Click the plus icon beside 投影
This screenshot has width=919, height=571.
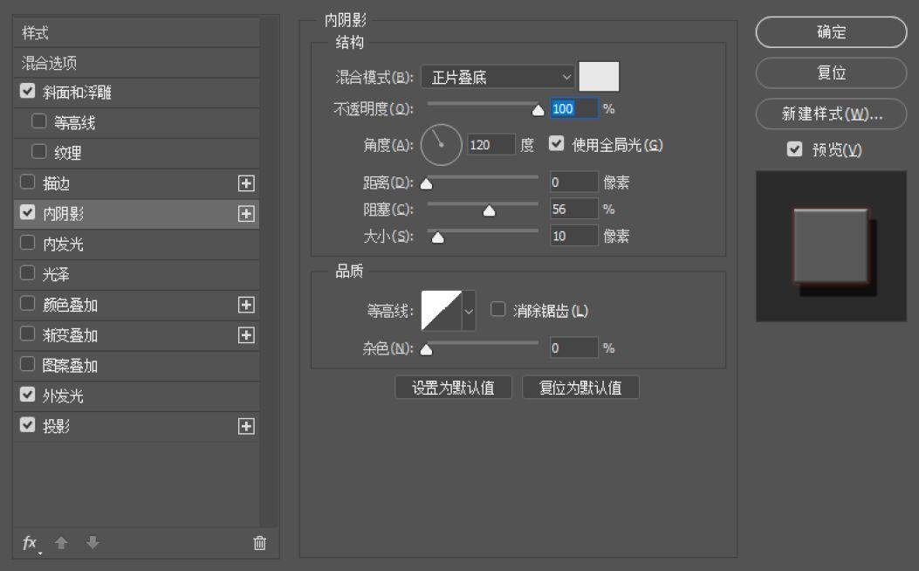click(x=245, y=425)
